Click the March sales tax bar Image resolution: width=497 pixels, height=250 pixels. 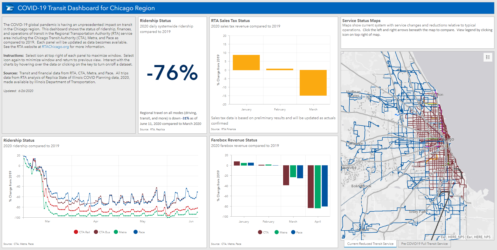coord(313,83)
